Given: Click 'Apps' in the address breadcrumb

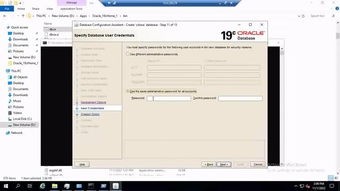Looking at the screenshot, I should [x=83, y=16].
